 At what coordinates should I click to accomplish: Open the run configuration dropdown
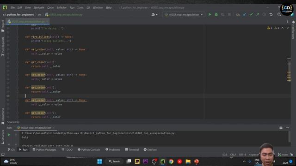[184, 14]
